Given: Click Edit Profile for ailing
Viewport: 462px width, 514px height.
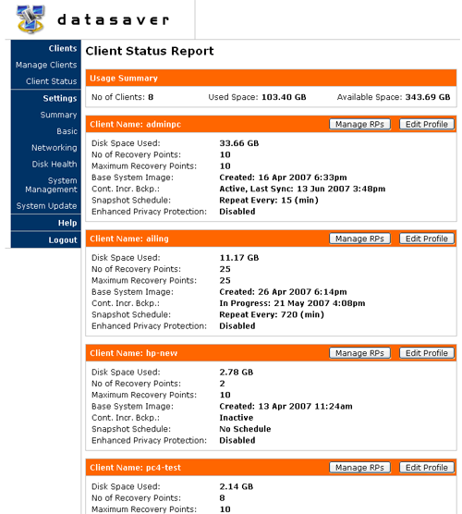Looking at the screenshot, I should point(427,239).
